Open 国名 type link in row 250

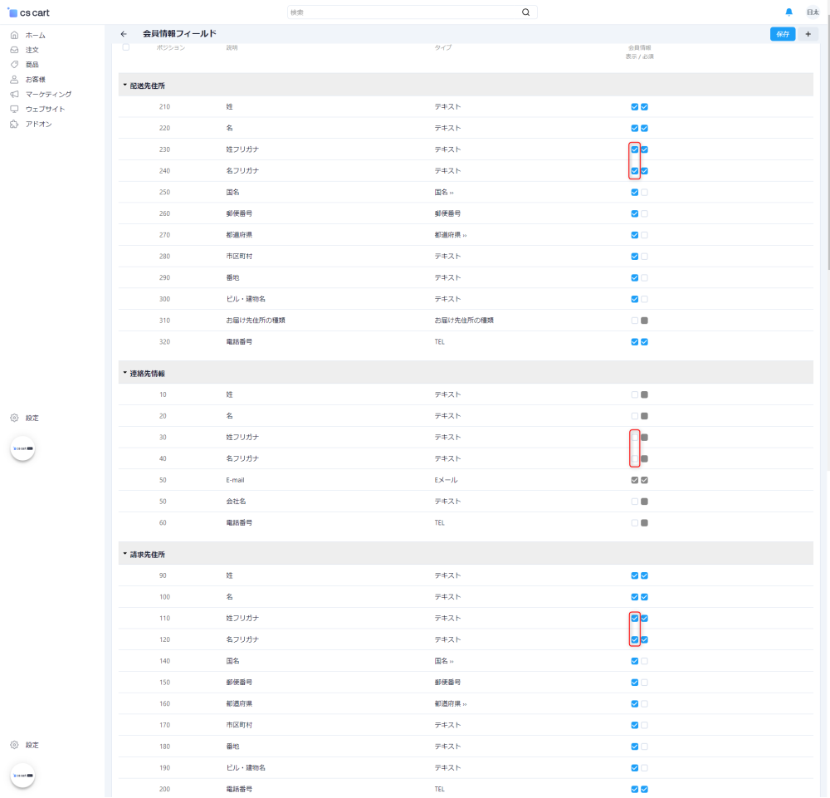[444, 192]
